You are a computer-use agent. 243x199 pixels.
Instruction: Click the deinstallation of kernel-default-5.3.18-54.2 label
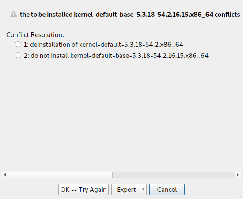click(106, 45)
